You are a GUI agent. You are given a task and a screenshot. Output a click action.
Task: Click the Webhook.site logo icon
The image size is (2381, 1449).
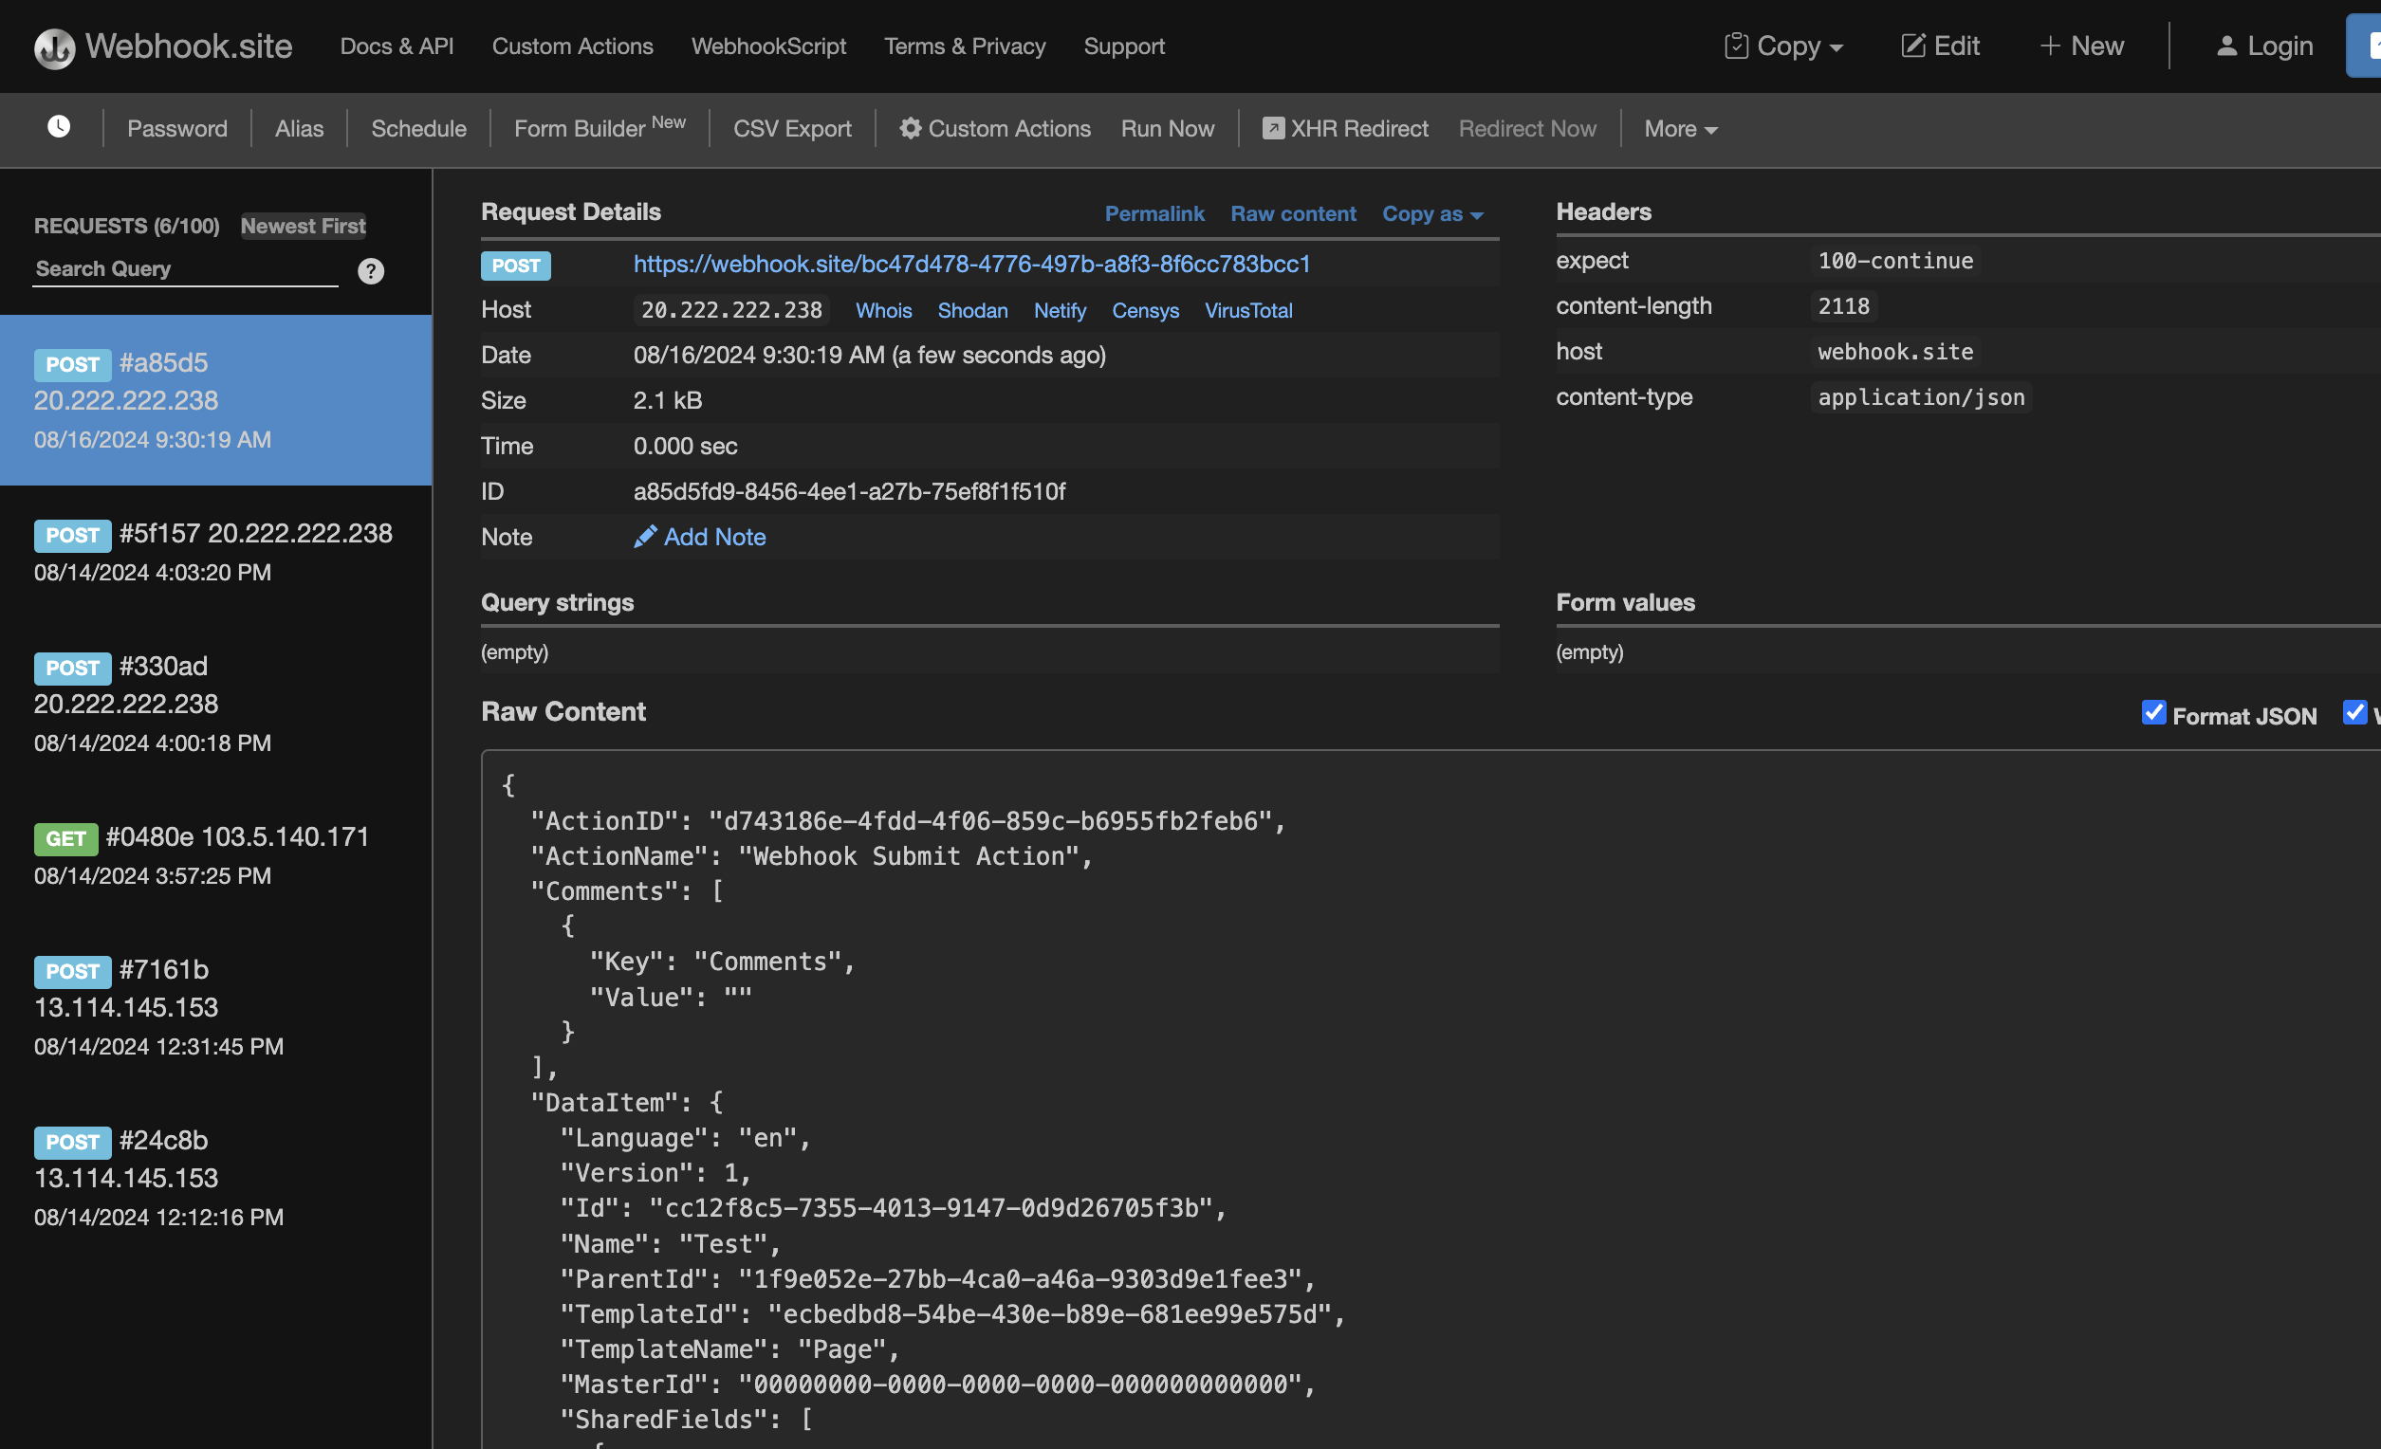[x=54, y=47]
